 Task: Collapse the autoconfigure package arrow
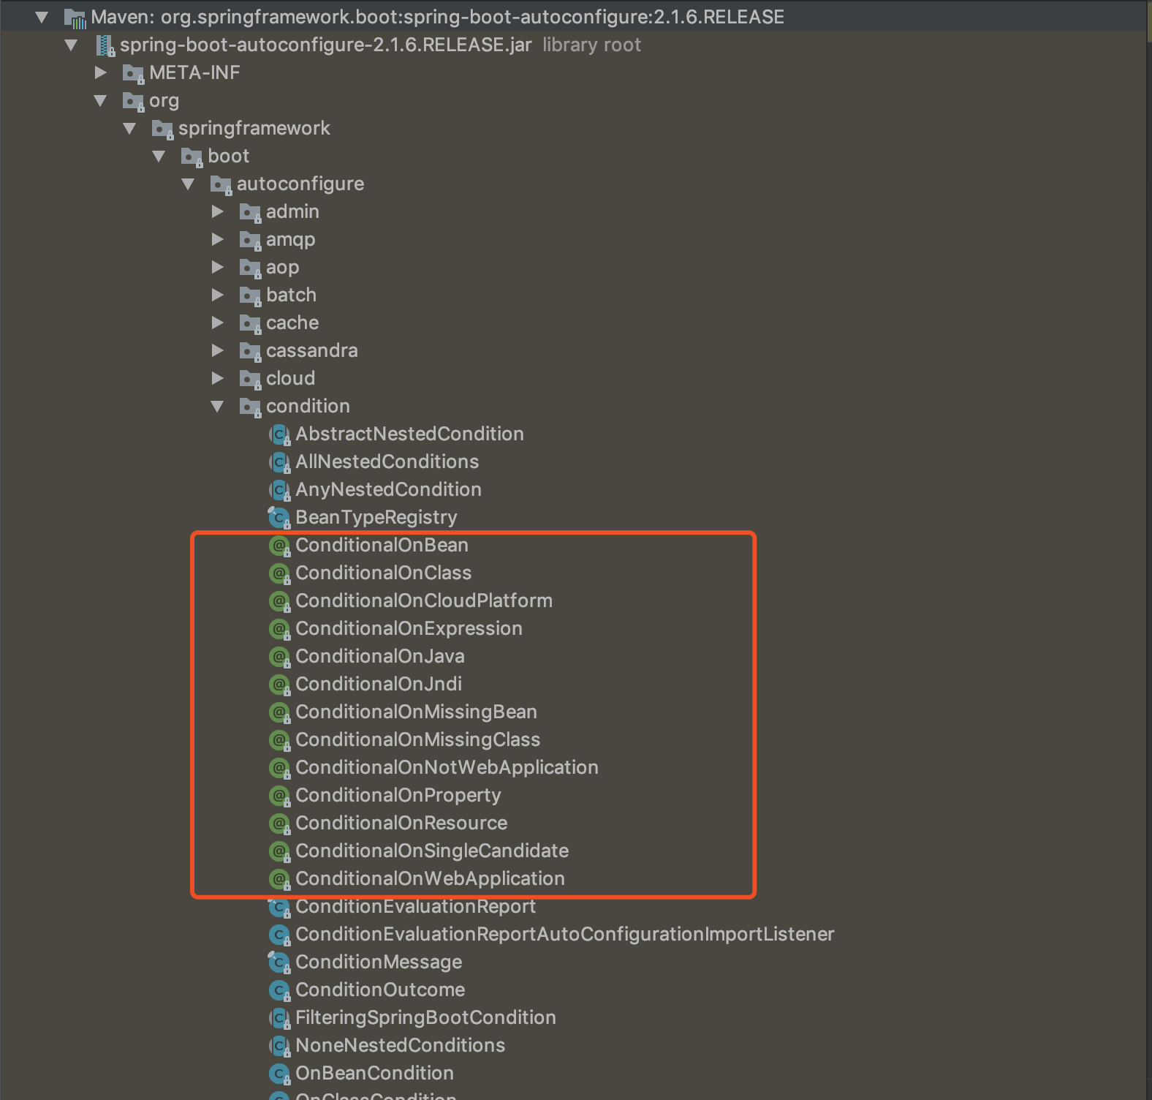[188, 184]
